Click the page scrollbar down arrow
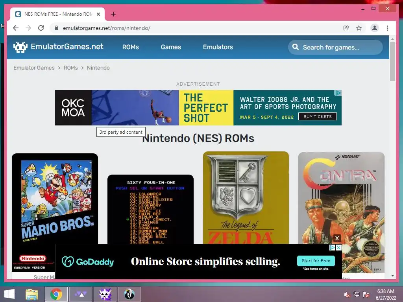 pos(392,276)
